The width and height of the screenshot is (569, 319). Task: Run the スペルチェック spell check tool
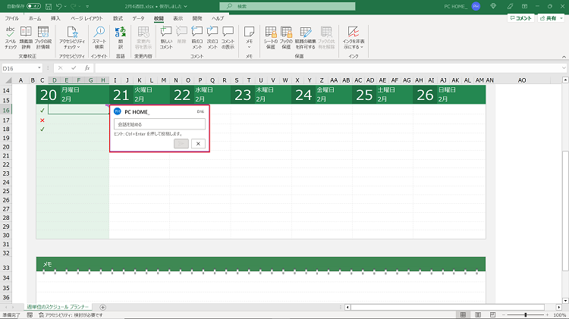(11, 35)
